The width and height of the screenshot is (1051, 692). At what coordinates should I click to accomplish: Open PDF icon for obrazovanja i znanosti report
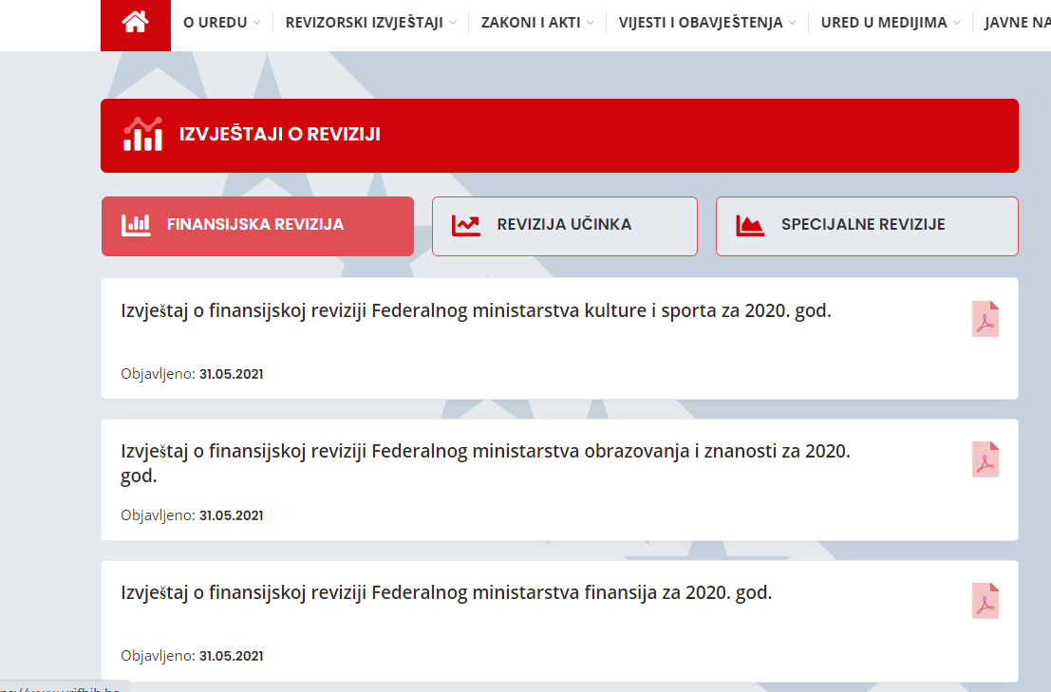point(985,460)
